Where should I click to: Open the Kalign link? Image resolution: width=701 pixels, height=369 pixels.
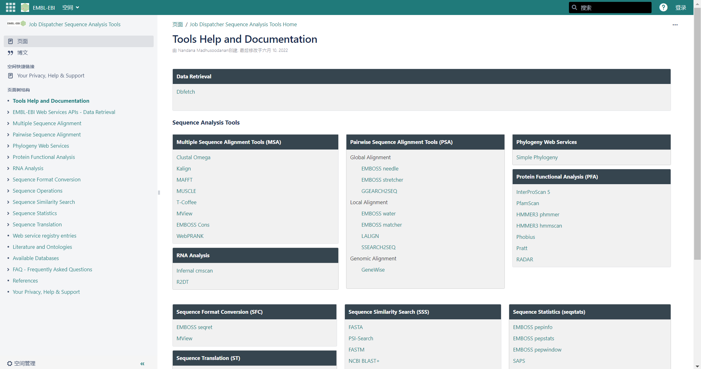184,169
